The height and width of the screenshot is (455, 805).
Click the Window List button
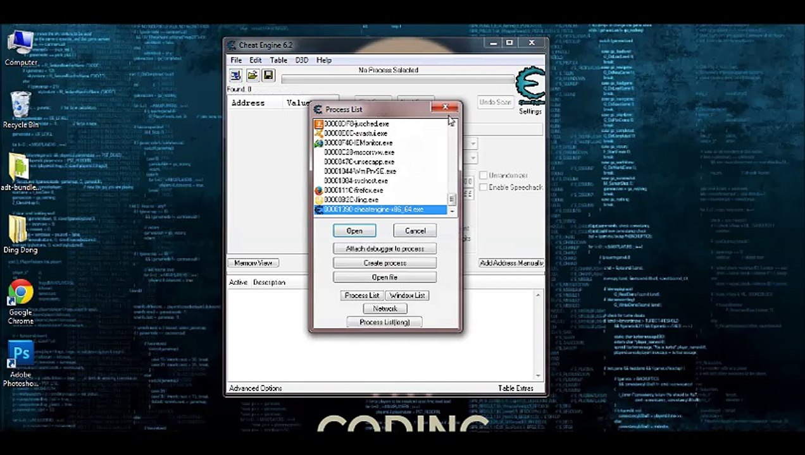pyautogui.click(x=407, y=295)
